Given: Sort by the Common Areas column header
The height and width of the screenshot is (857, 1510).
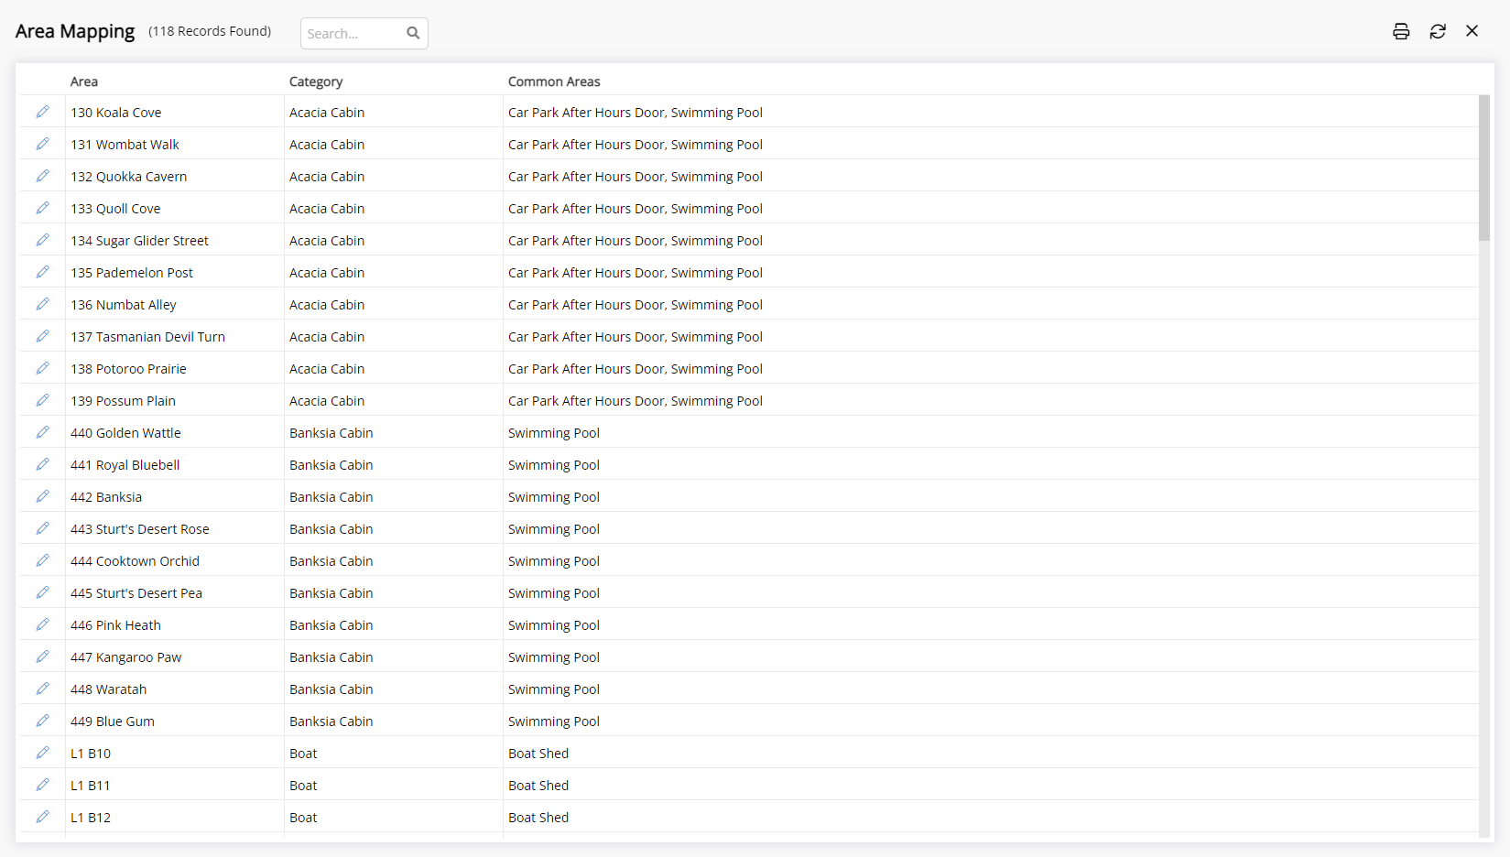Looking at the screenshot, I should pyautogui.click(x=554, y=81).
